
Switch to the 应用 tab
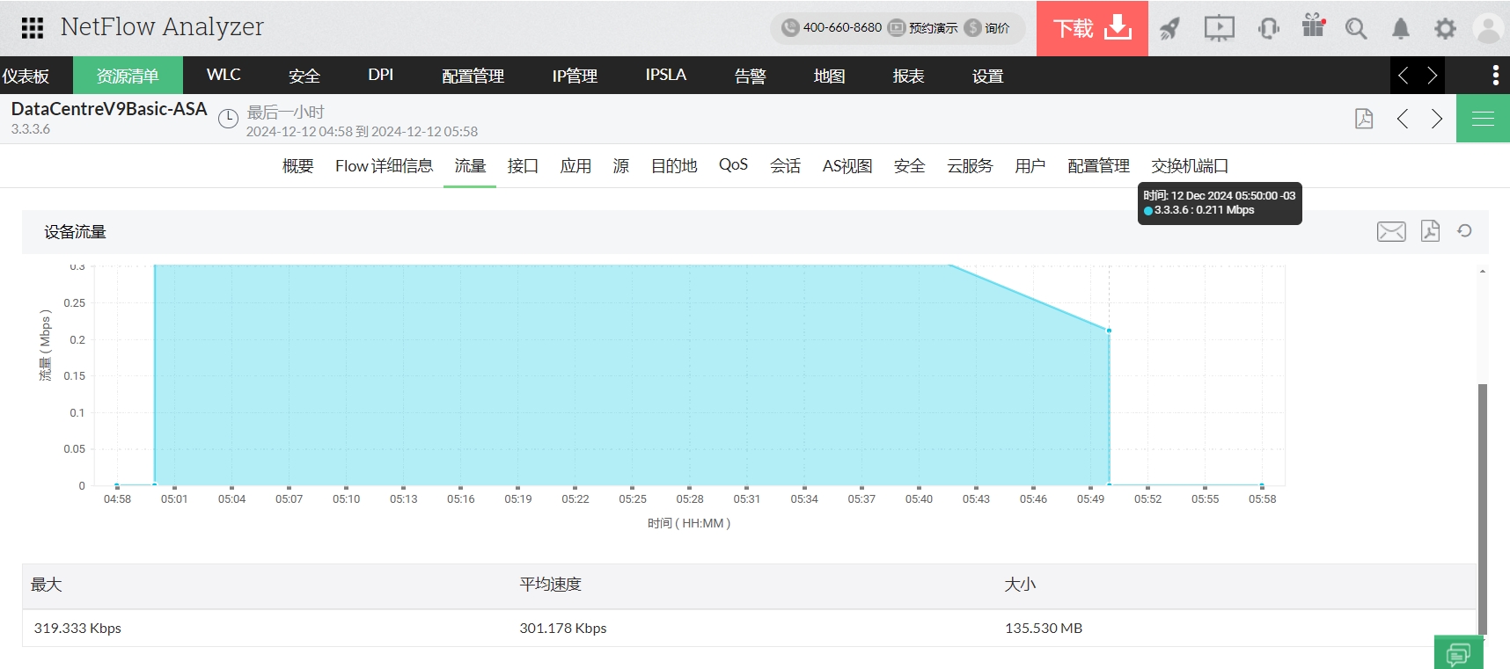coord(575,165)
